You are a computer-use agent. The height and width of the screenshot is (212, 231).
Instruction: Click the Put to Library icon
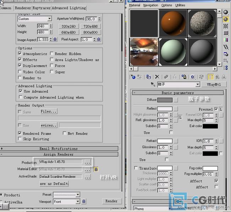pos(184,77)
